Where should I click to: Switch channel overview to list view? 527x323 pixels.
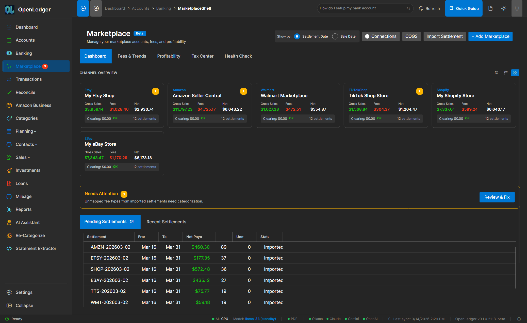point(506,73)
